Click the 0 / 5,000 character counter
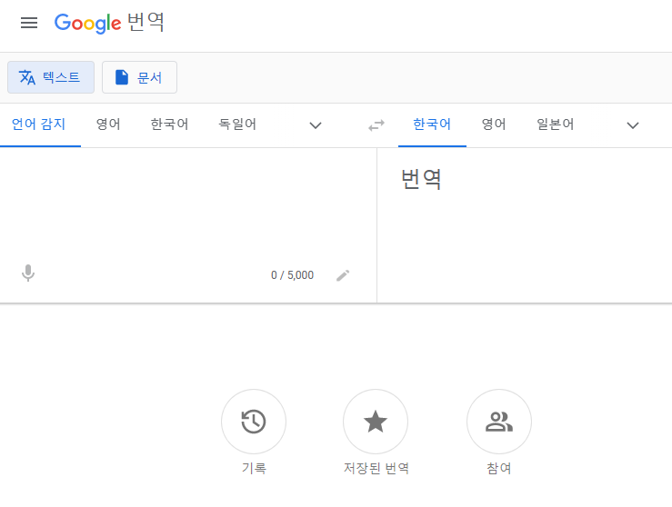 pos(292,275)
